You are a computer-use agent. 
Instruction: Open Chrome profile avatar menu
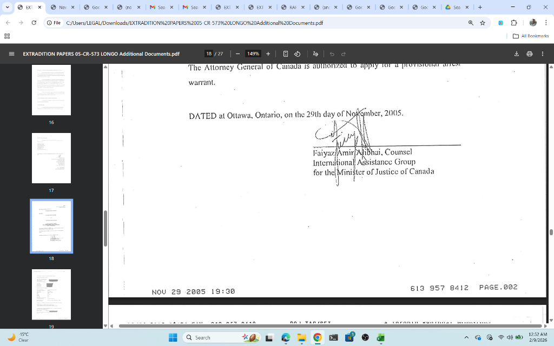pyautogui.click(x=533, y=23)
